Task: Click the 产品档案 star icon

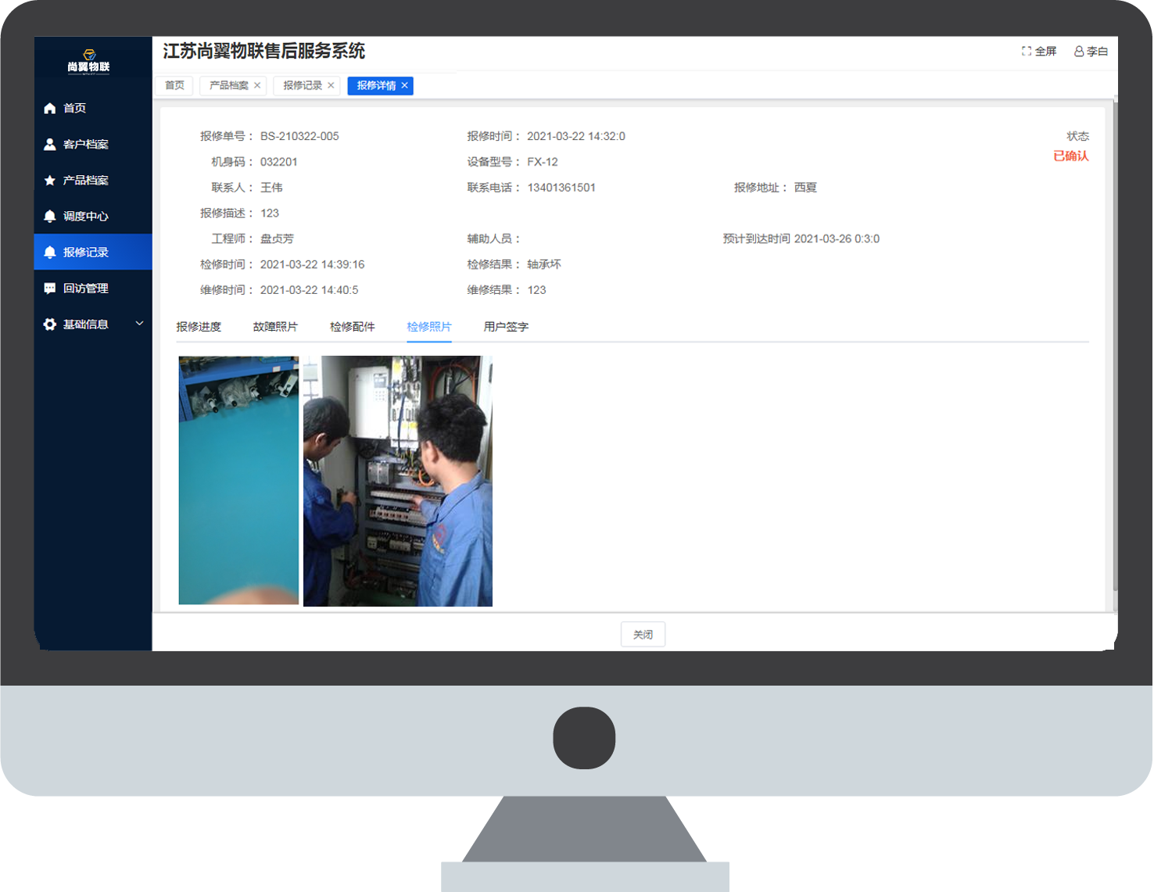Action: point(50,181)
